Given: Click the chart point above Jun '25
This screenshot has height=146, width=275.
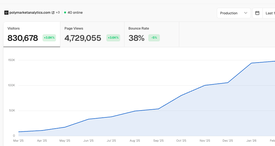Looking at the screenshot, I should [89, 119].
